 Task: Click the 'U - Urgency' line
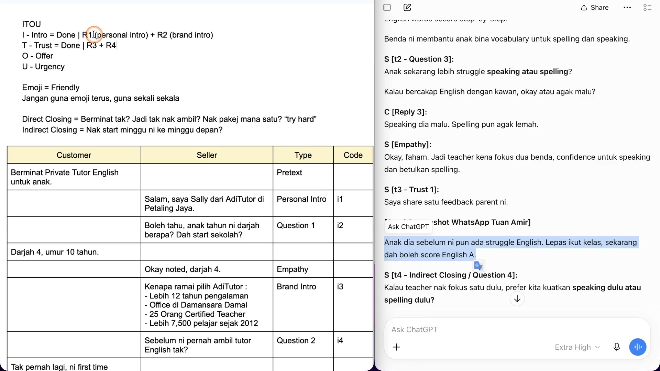pos(43,67)
